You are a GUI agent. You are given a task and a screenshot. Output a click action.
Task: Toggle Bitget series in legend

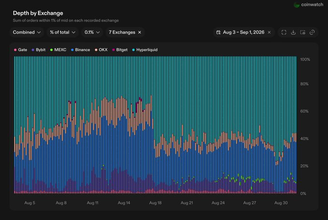click(x=120, y=50)
